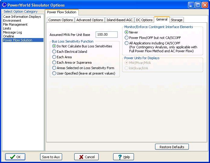
Task: Select Each Electrical Island option
Action: tap(70, 52)
